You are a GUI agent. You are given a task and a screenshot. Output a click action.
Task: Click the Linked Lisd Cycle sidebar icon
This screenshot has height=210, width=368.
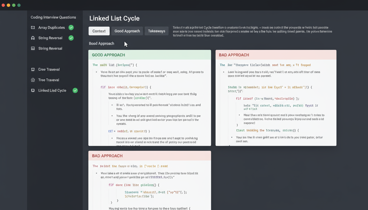pyautogui.click(x=32, y=90)
